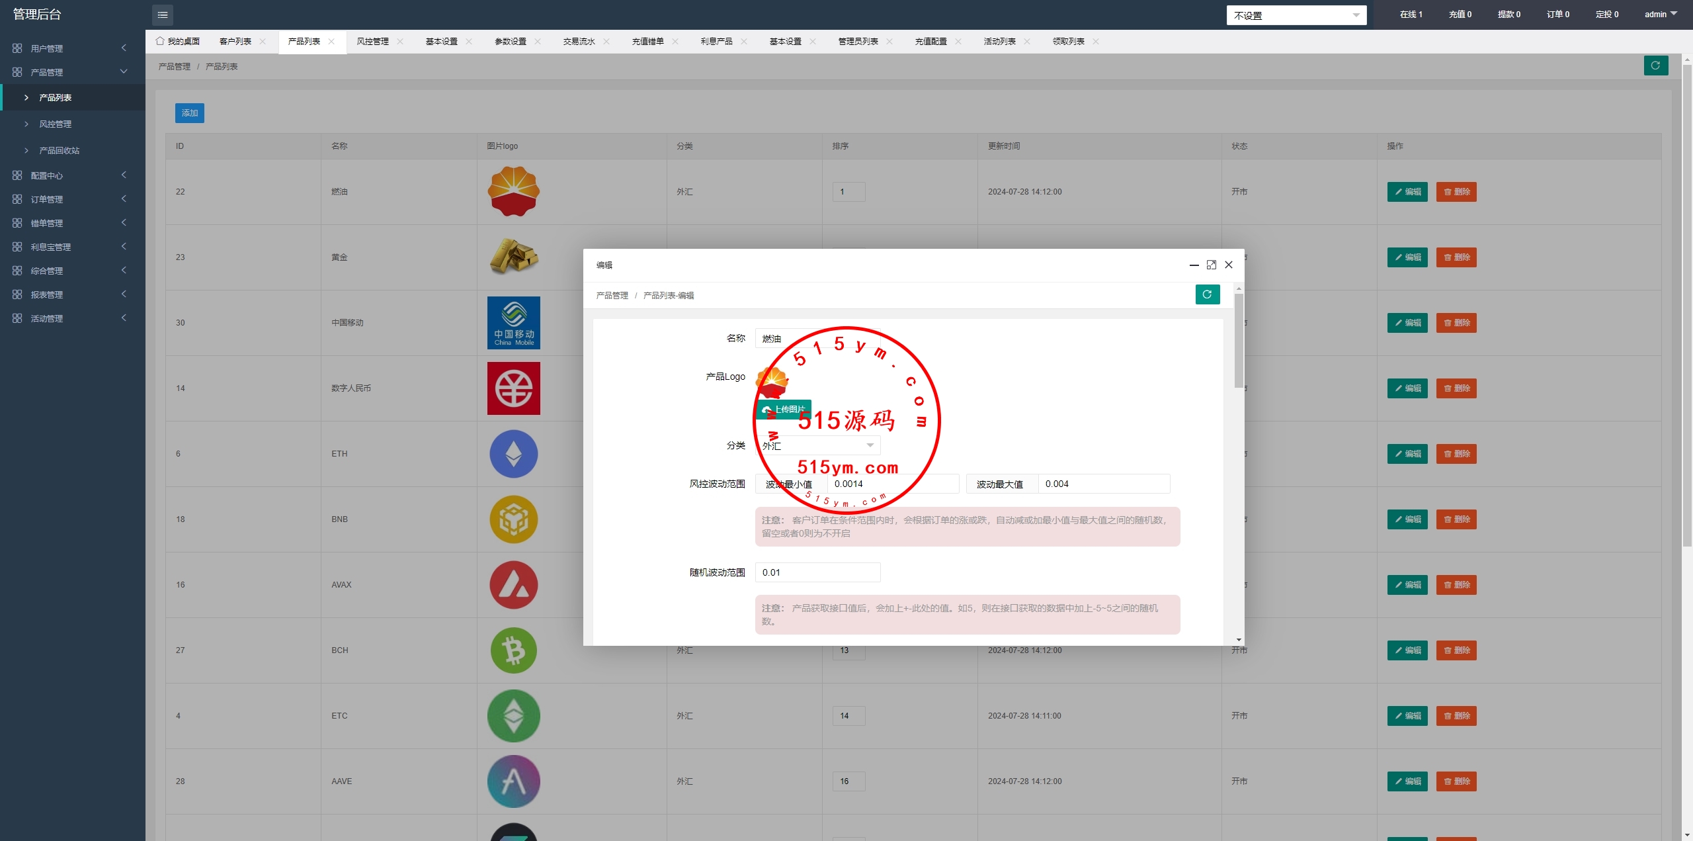Click the 随机波动范围 input field
The image size is (1693, 841).
click(x=817, y=572)
